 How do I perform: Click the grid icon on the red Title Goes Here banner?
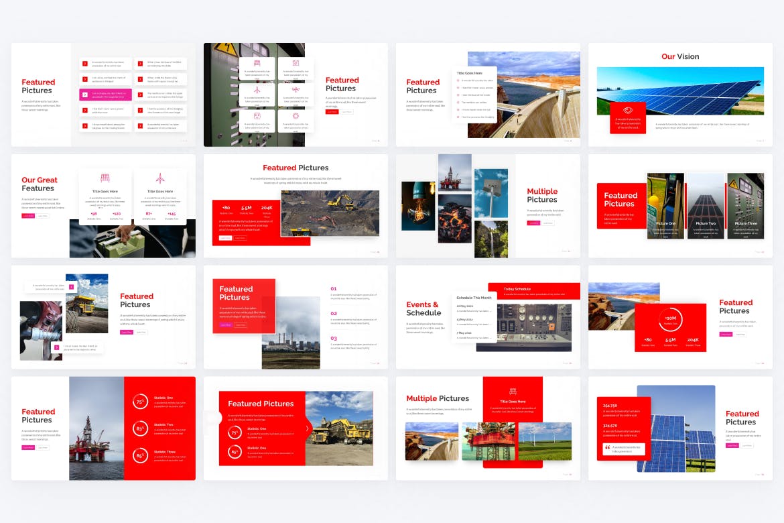[513, 390]
